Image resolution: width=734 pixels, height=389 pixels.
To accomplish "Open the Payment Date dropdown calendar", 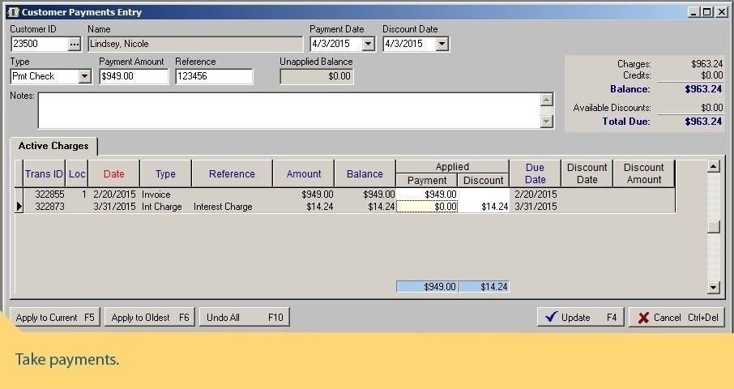I will [x=369, y=44].
